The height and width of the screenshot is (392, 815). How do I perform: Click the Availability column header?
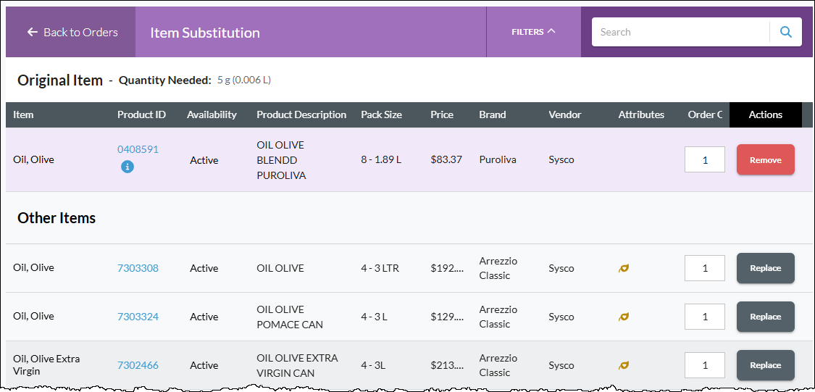pyautogui.click(x=212, y=115)
